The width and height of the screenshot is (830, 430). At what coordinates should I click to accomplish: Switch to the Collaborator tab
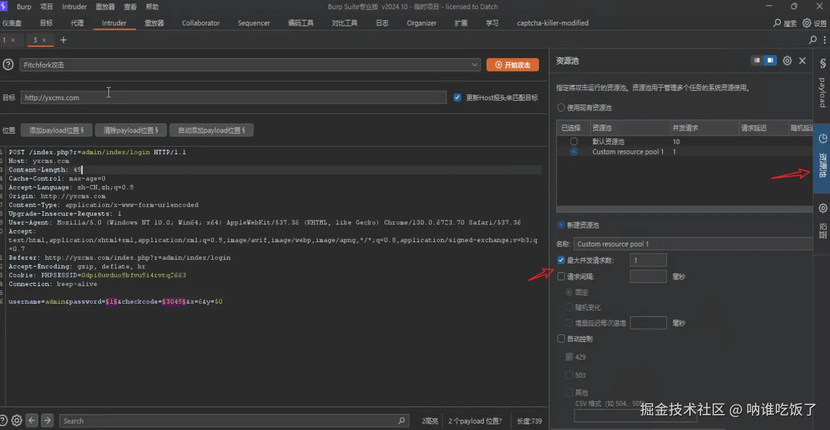click(201, 23)
